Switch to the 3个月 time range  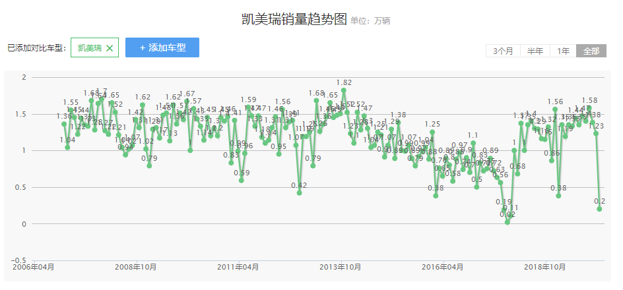coord(502,51)
